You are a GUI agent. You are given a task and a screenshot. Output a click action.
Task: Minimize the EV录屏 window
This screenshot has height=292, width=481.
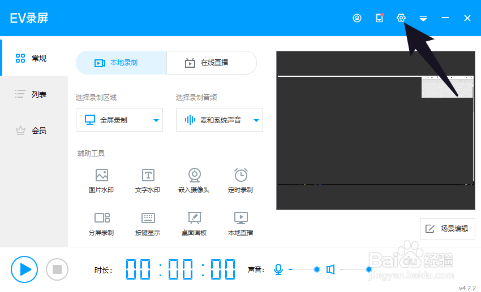445,18
